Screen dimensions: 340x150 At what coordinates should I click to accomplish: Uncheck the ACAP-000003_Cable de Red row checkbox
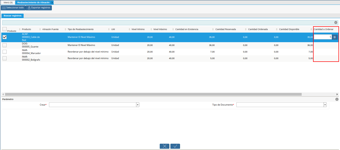click(x=5, y=37)
